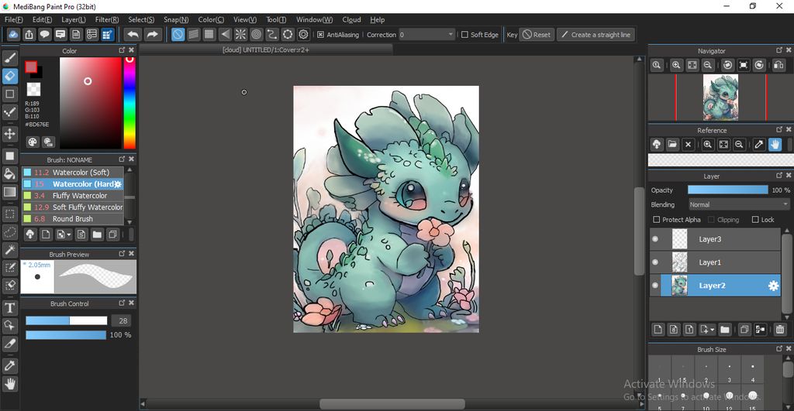Choose the Eyedropper tool
Viewport: 794px width, 411px height.
click(10, 365)
